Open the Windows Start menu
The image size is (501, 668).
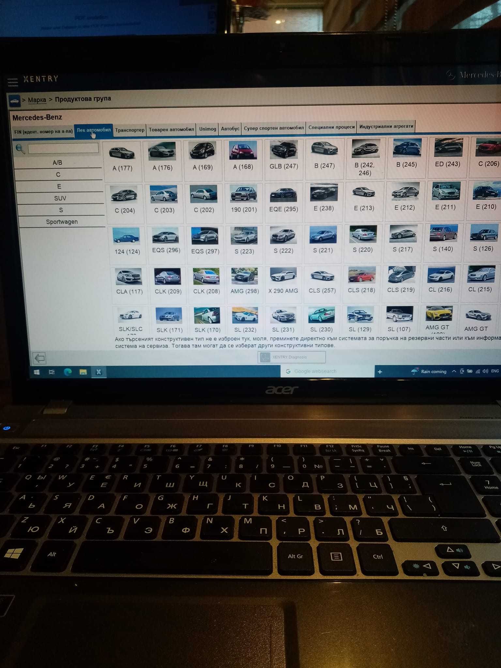pos(37,372)
